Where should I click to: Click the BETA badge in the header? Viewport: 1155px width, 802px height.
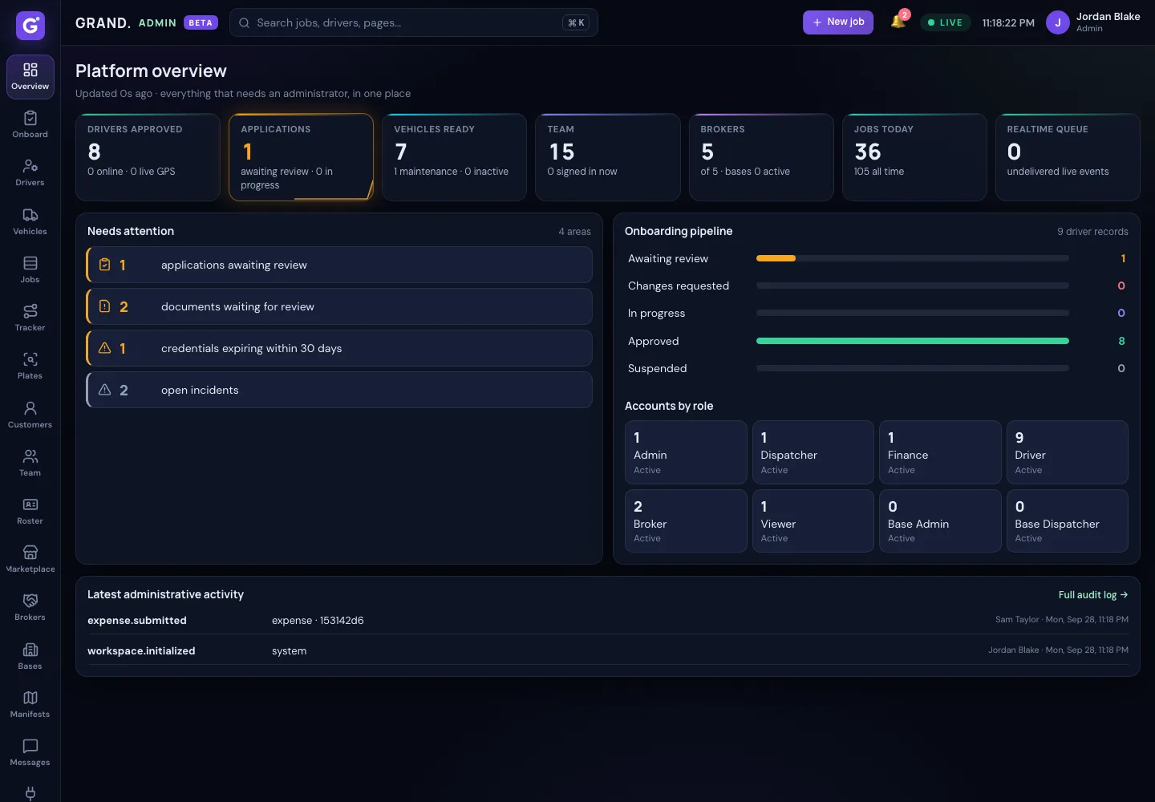201,22
